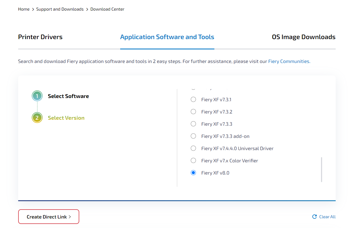Choose Fiery XF v7.4.4.0 Universal Driver
The width and height of the screenshot is (362, 228).
pos(193,148)
